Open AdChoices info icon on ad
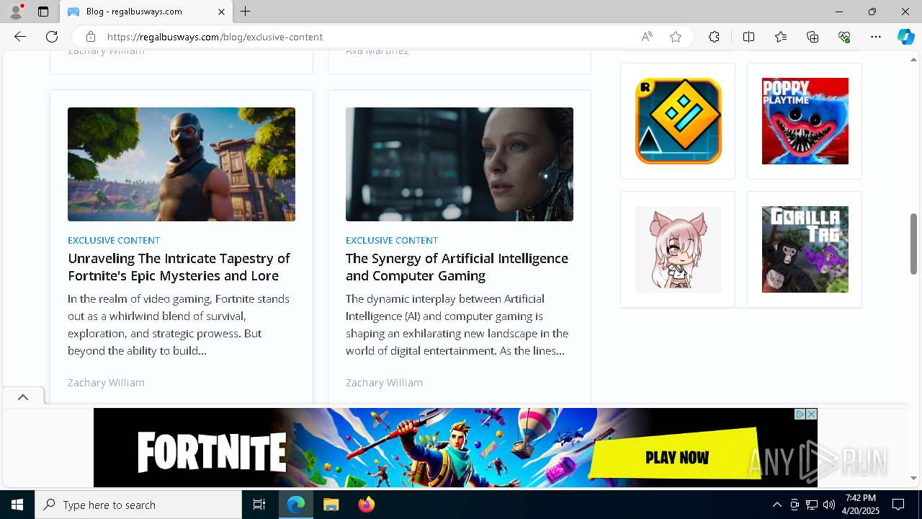Image resolution: width=922 pixels, height=519 pixels. [800, 414]
